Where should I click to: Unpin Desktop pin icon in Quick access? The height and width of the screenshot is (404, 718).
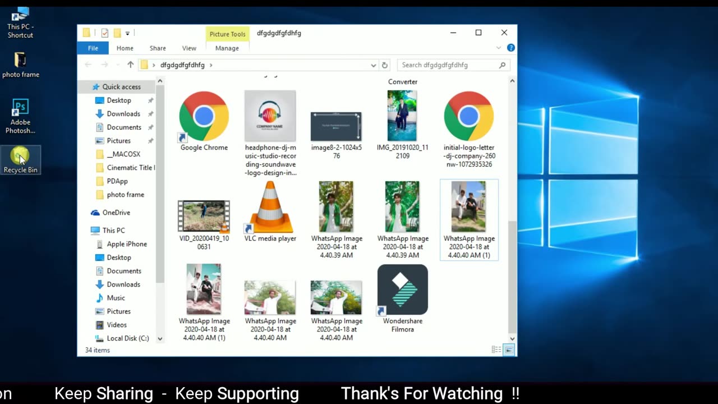coord(150,100)
